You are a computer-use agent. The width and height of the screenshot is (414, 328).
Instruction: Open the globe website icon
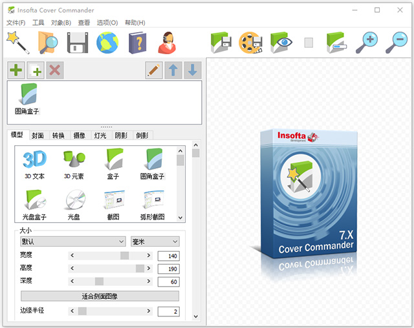point(107,43)
